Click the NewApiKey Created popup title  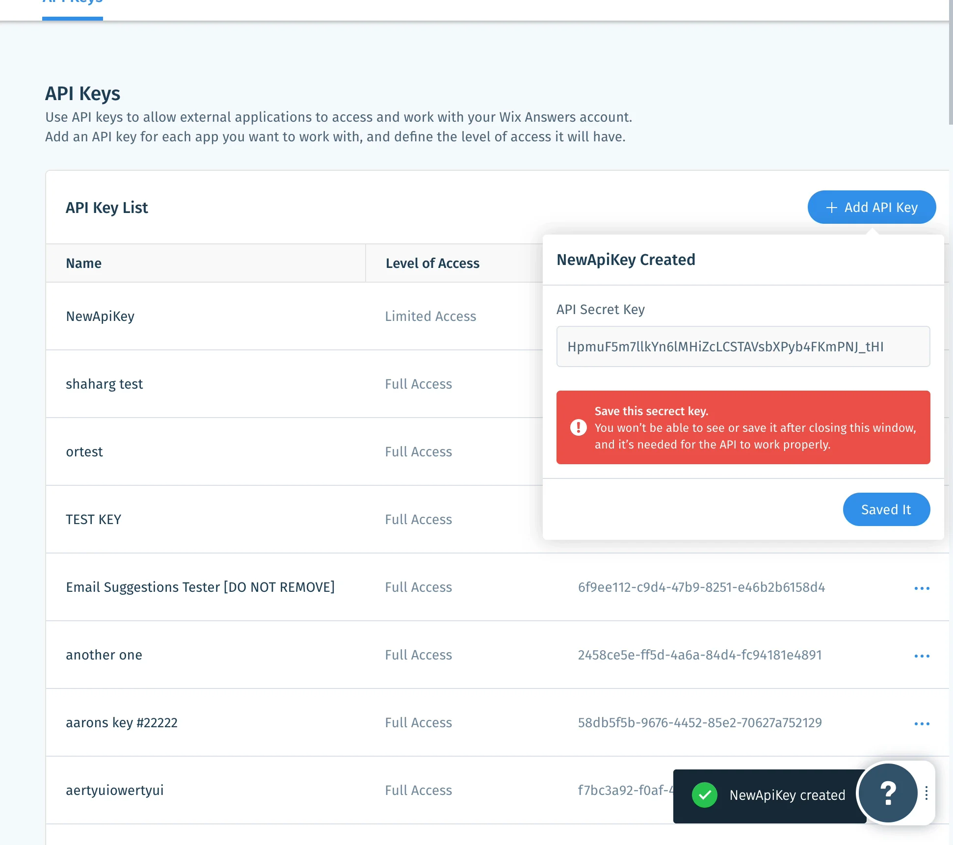626,260
